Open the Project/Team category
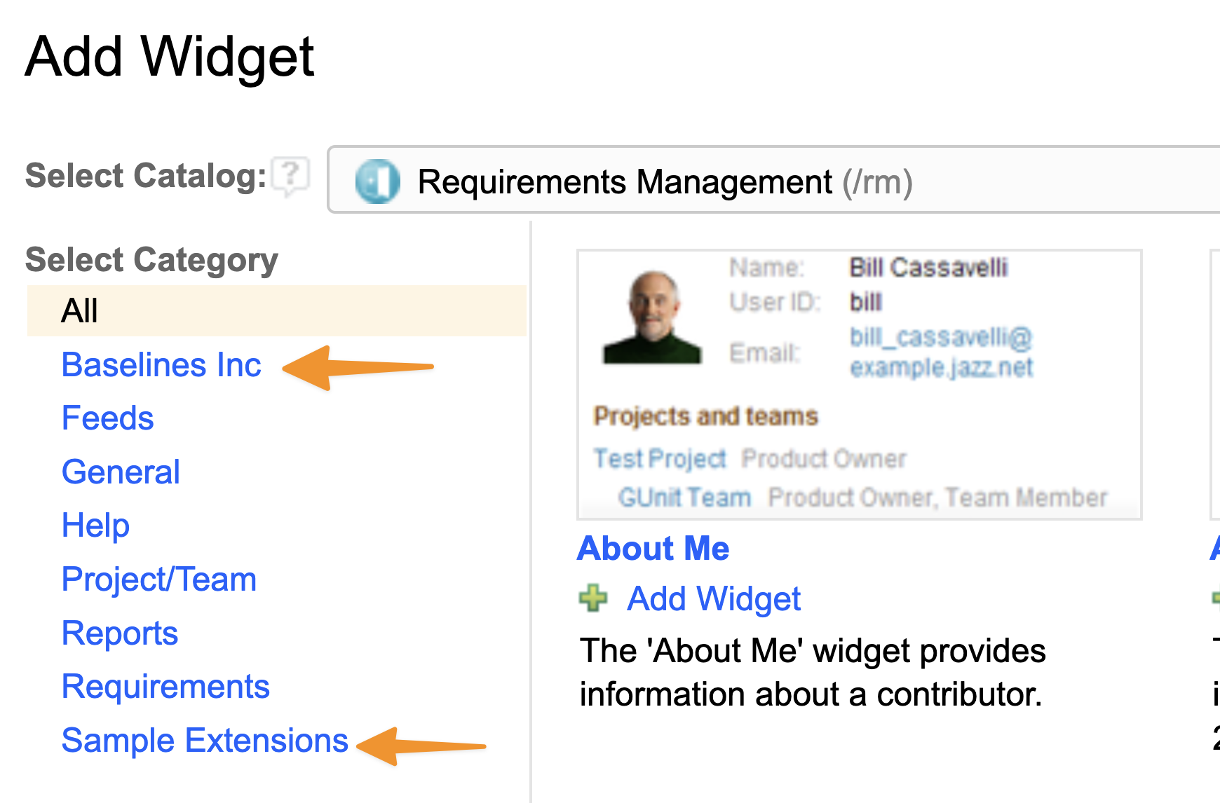1220x803 pixels. point(159,579)
